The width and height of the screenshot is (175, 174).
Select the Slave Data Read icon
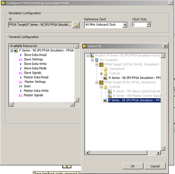(x=21, y=55)
